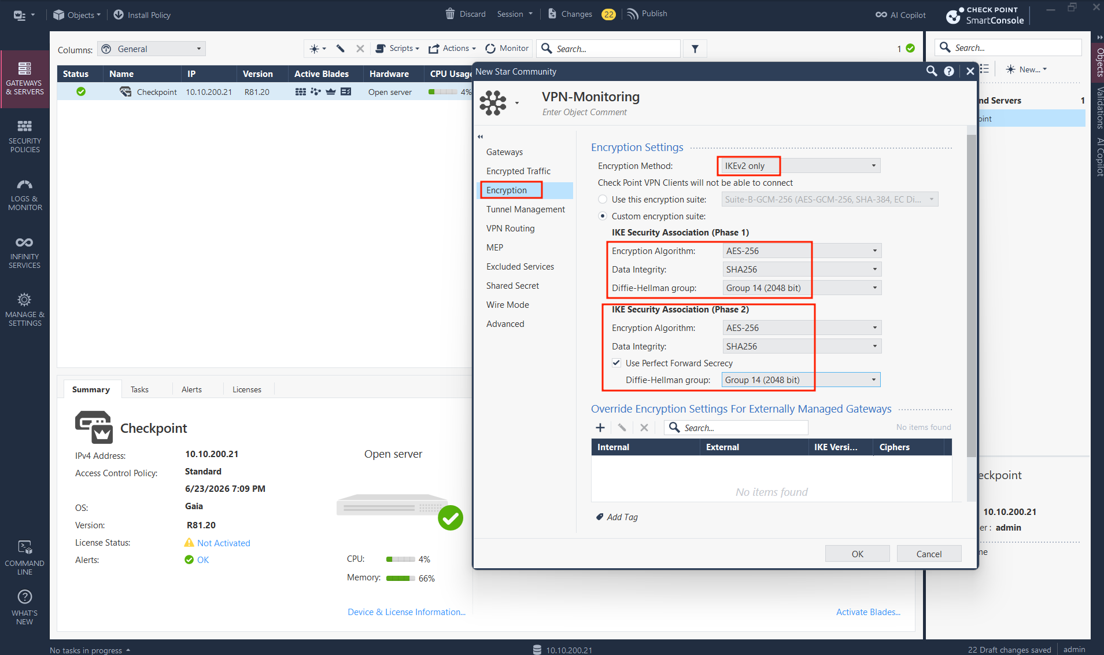Click the Not Activated license link
Viewport: 1104px width, 655px height.
(x=224, y=543)
